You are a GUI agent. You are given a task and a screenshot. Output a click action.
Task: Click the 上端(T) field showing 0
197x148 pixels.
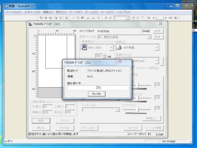[70, 107]
